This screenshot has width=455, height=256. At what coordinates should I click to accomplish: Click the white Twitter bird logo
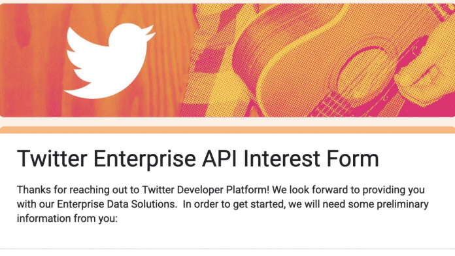pyautogui.click(x=109, y=61)
